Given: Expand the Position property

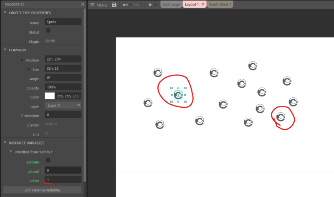Looking at the screenshot, I should tap(22, 60).
